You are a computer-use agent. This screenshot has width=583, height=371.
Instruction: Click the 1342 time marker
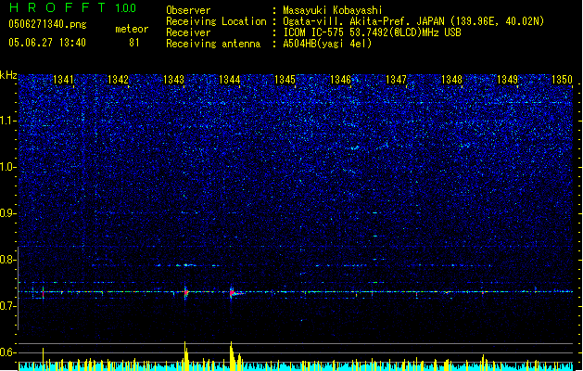(118, 80)
